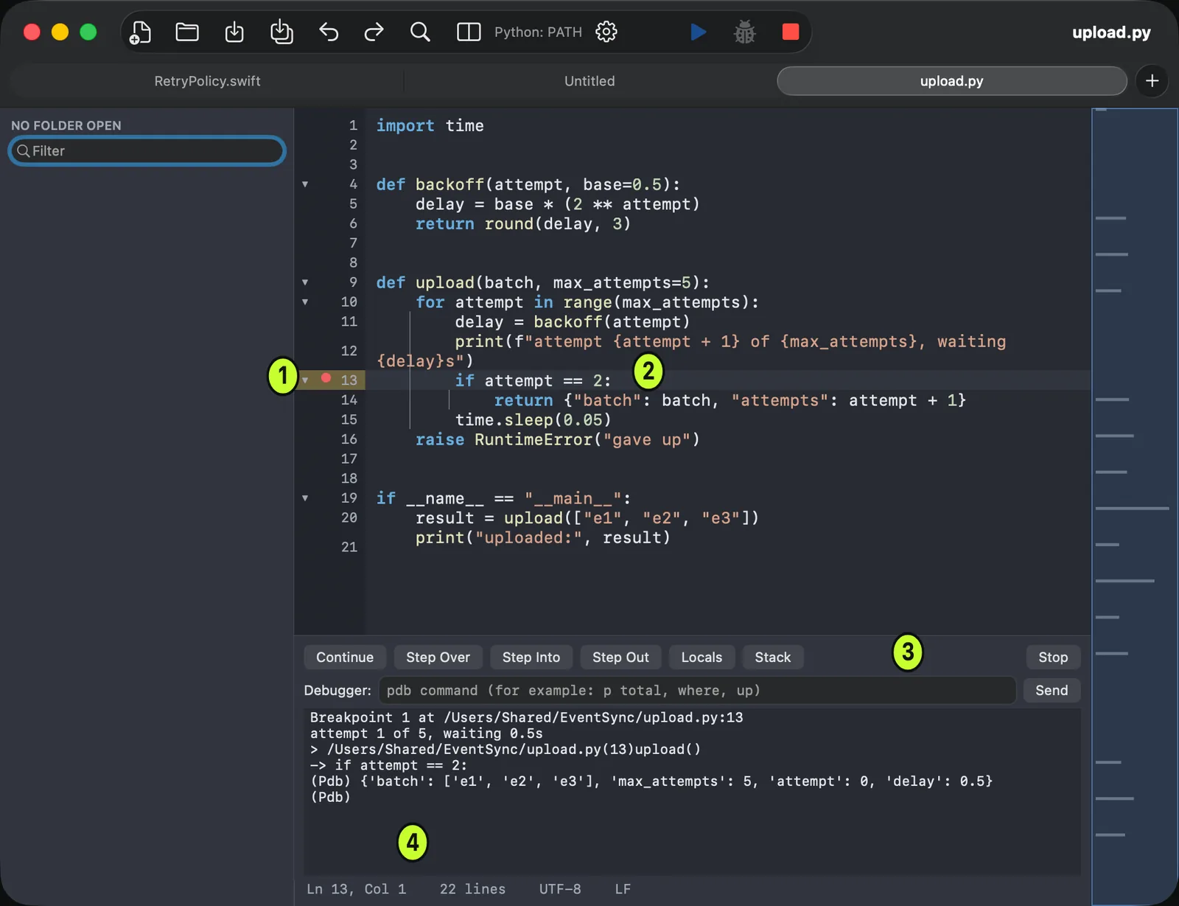Open Find with magnifier icon
This screenshot has height=906, width=1179.
pos(420,32)
